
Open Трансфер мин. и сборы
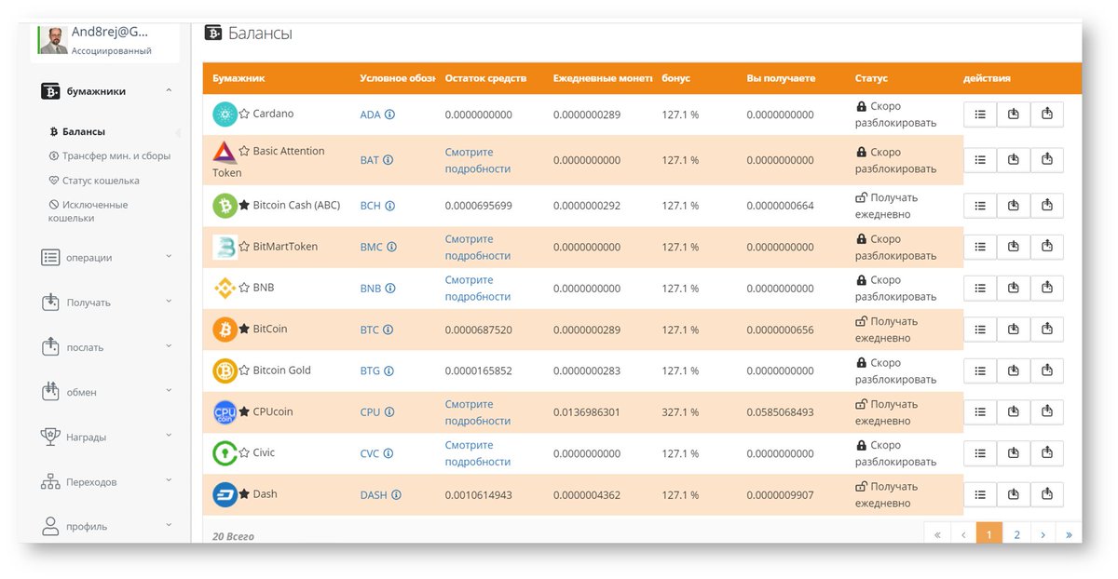110,156
